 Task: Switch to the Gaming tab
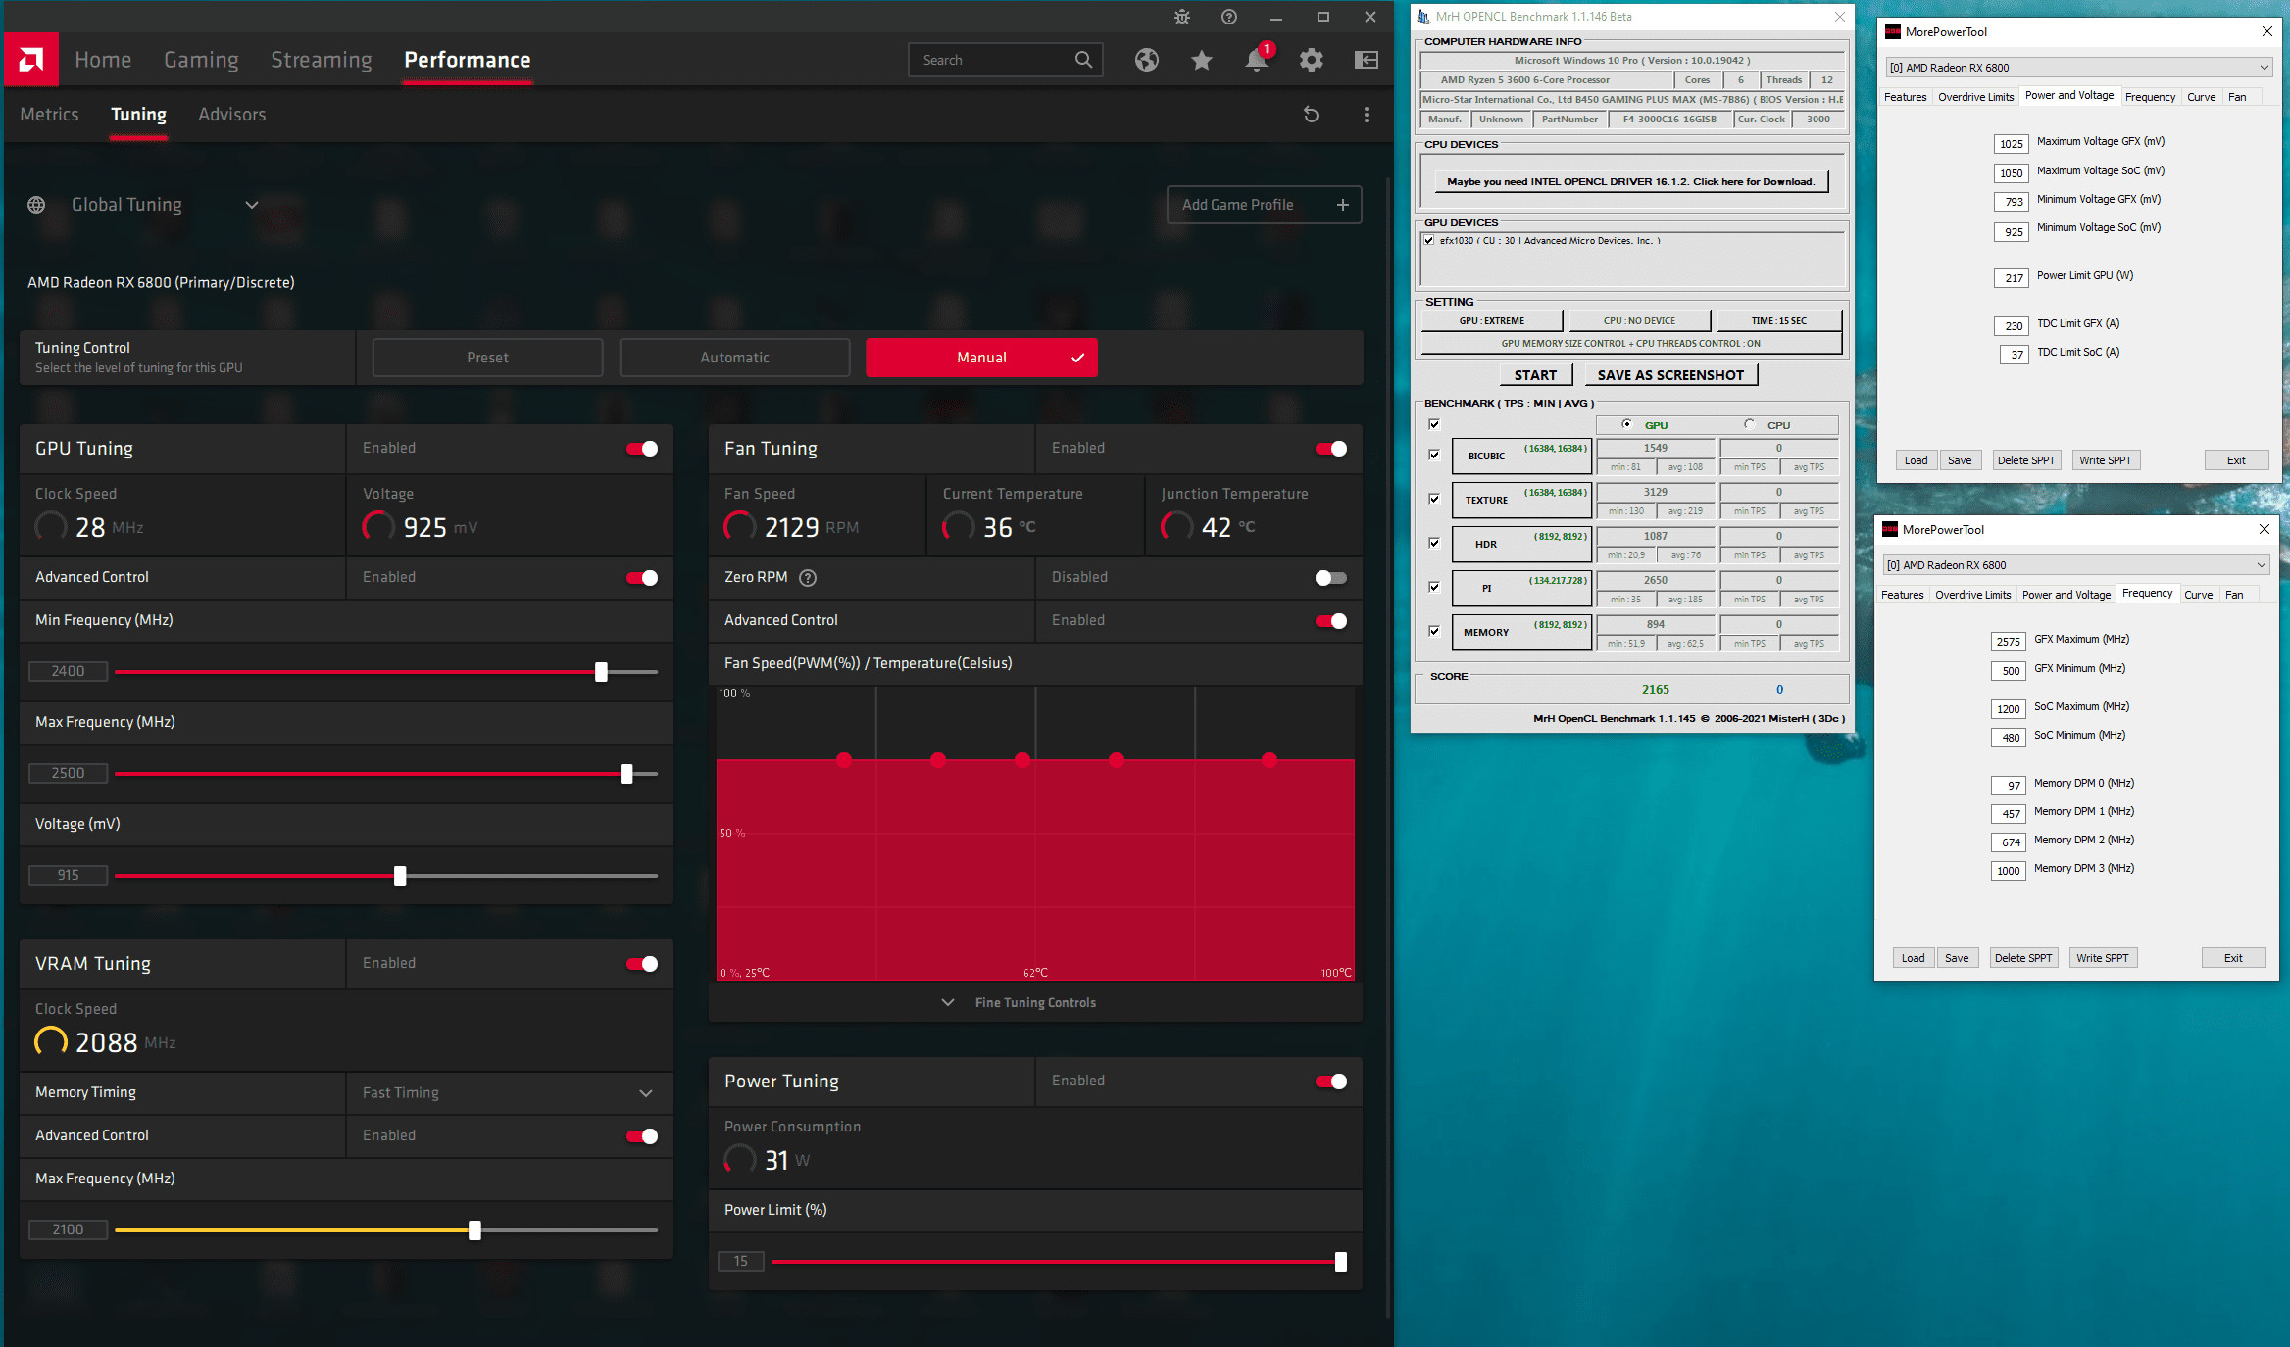point(201,60)
